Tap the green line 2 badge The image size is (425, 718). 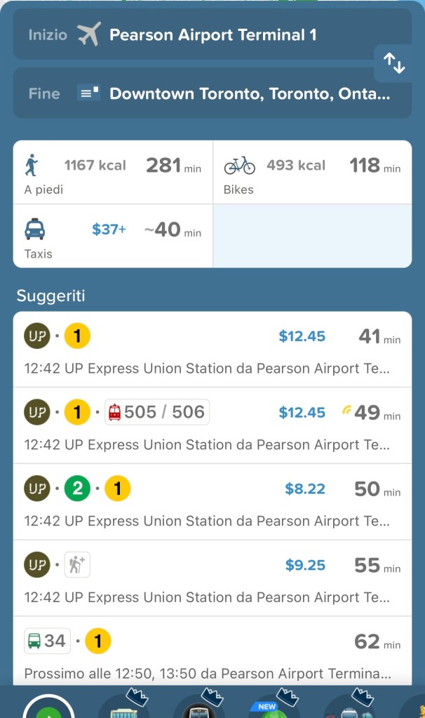(x=77, y=488)
